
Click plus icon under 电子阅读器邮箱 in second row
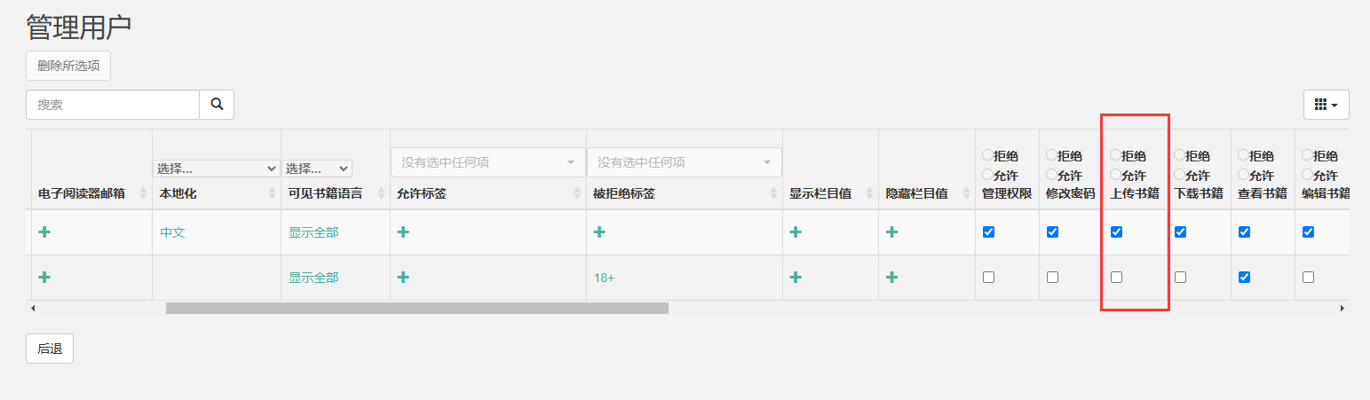[44, 278]
